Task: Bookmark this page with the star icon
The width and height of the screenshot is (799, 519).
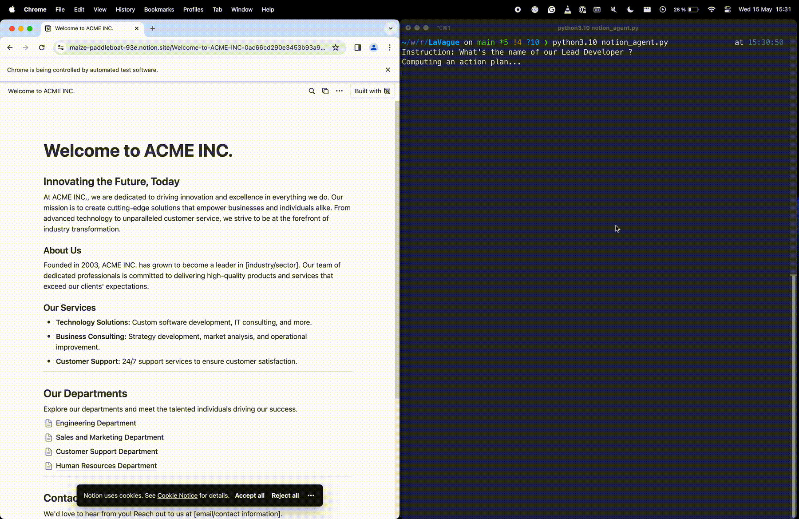Action: coord(336,48)
